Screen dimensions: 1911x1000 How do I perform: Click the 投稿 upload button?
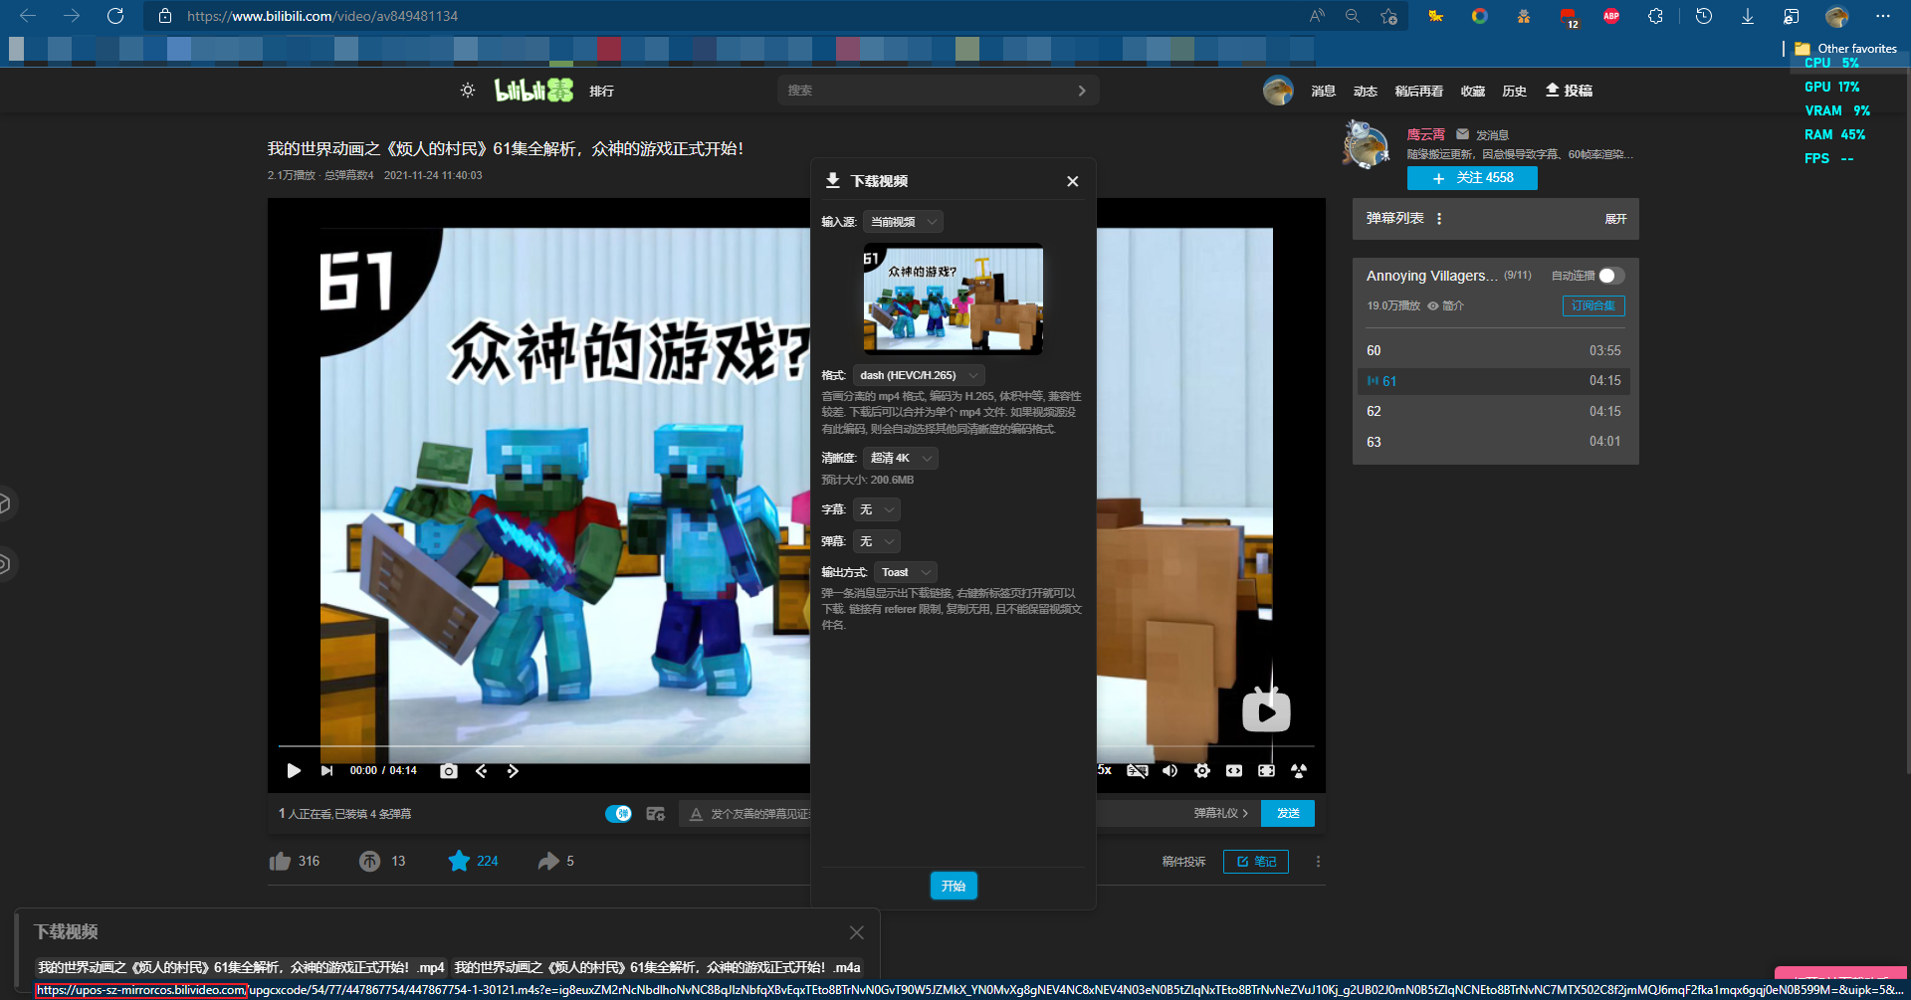point(1569,91)
